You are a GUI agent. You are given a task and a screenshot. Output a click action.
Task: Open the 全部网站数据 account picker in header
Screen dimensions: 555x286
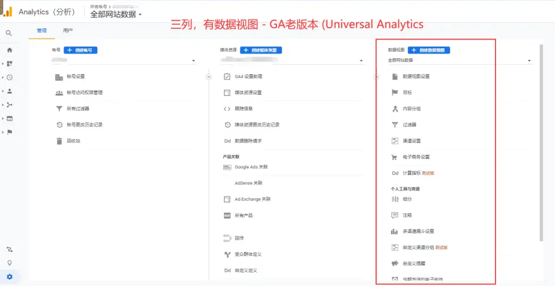(x=116, y=15)
